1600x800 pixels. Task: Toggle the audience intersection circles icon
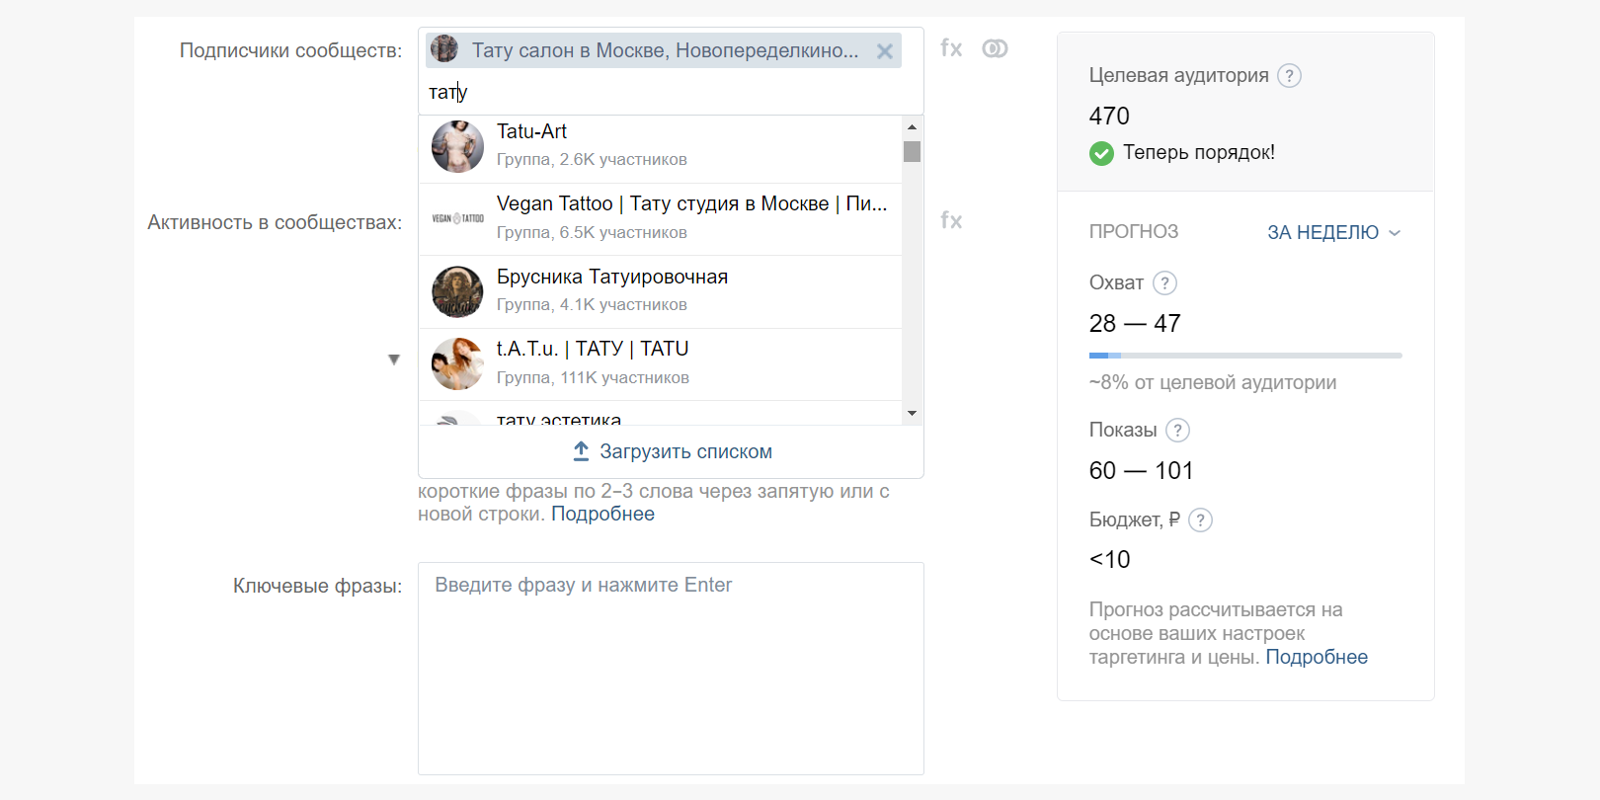coord(995,48)
